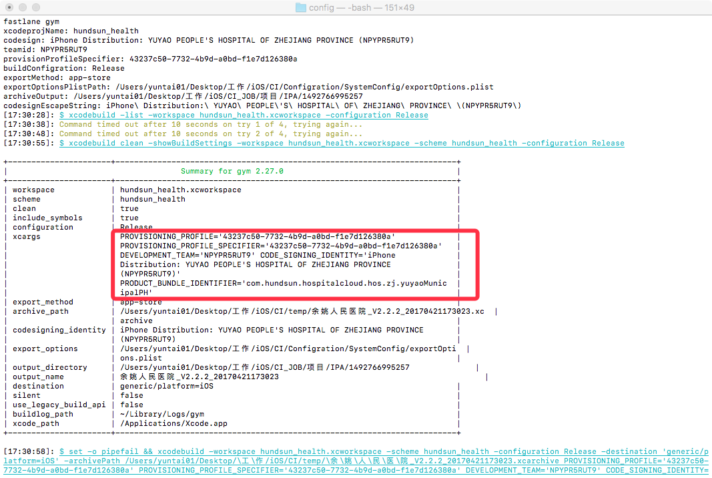Click the "buildConfigration: Release" line
The height and width of the screenshot is (478, 712).
(x=64, y=69)
